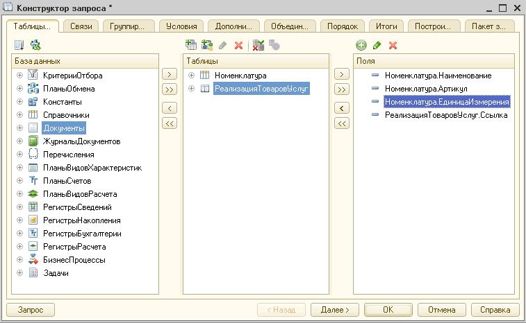Expand the Номенклатура table in Таблицы
526x323 pixels.
tap(192, 76)
